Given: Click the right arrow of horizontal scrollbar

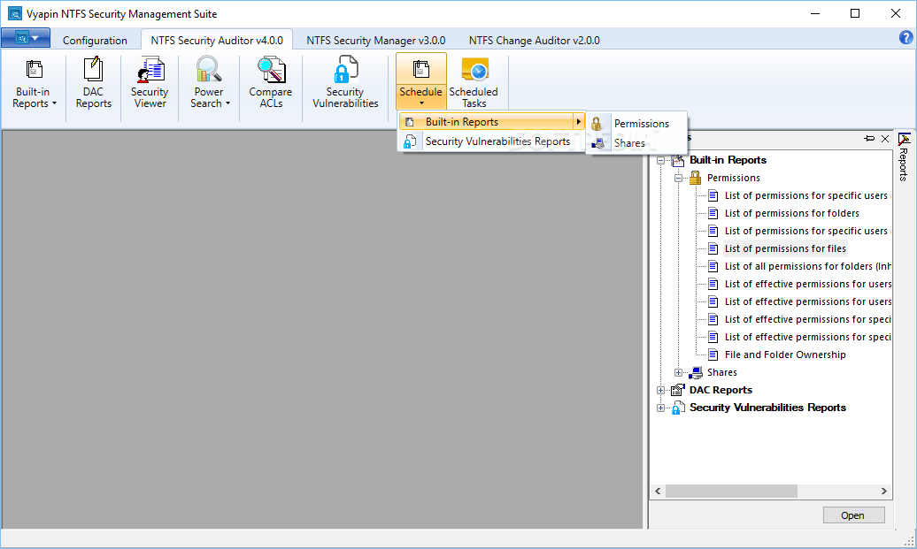Looking at the screenshot, I should click(x=883, y=492).
